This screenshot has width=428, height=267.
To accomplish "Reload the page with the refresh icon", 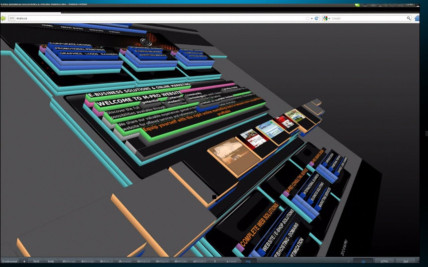I will (x=317, y=18).
